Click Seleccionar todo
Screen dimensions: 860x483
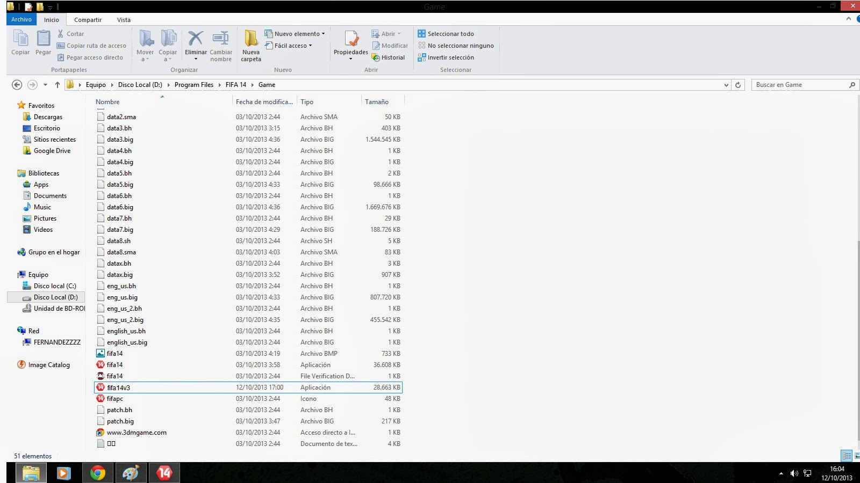pyautogui.click(x=446, y=34)
